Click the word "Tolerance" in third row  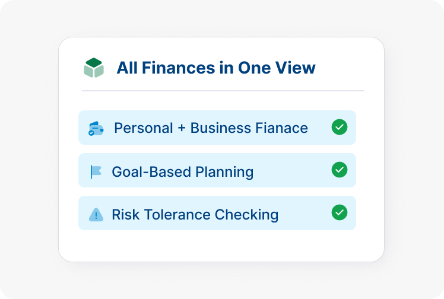(181, 215)
